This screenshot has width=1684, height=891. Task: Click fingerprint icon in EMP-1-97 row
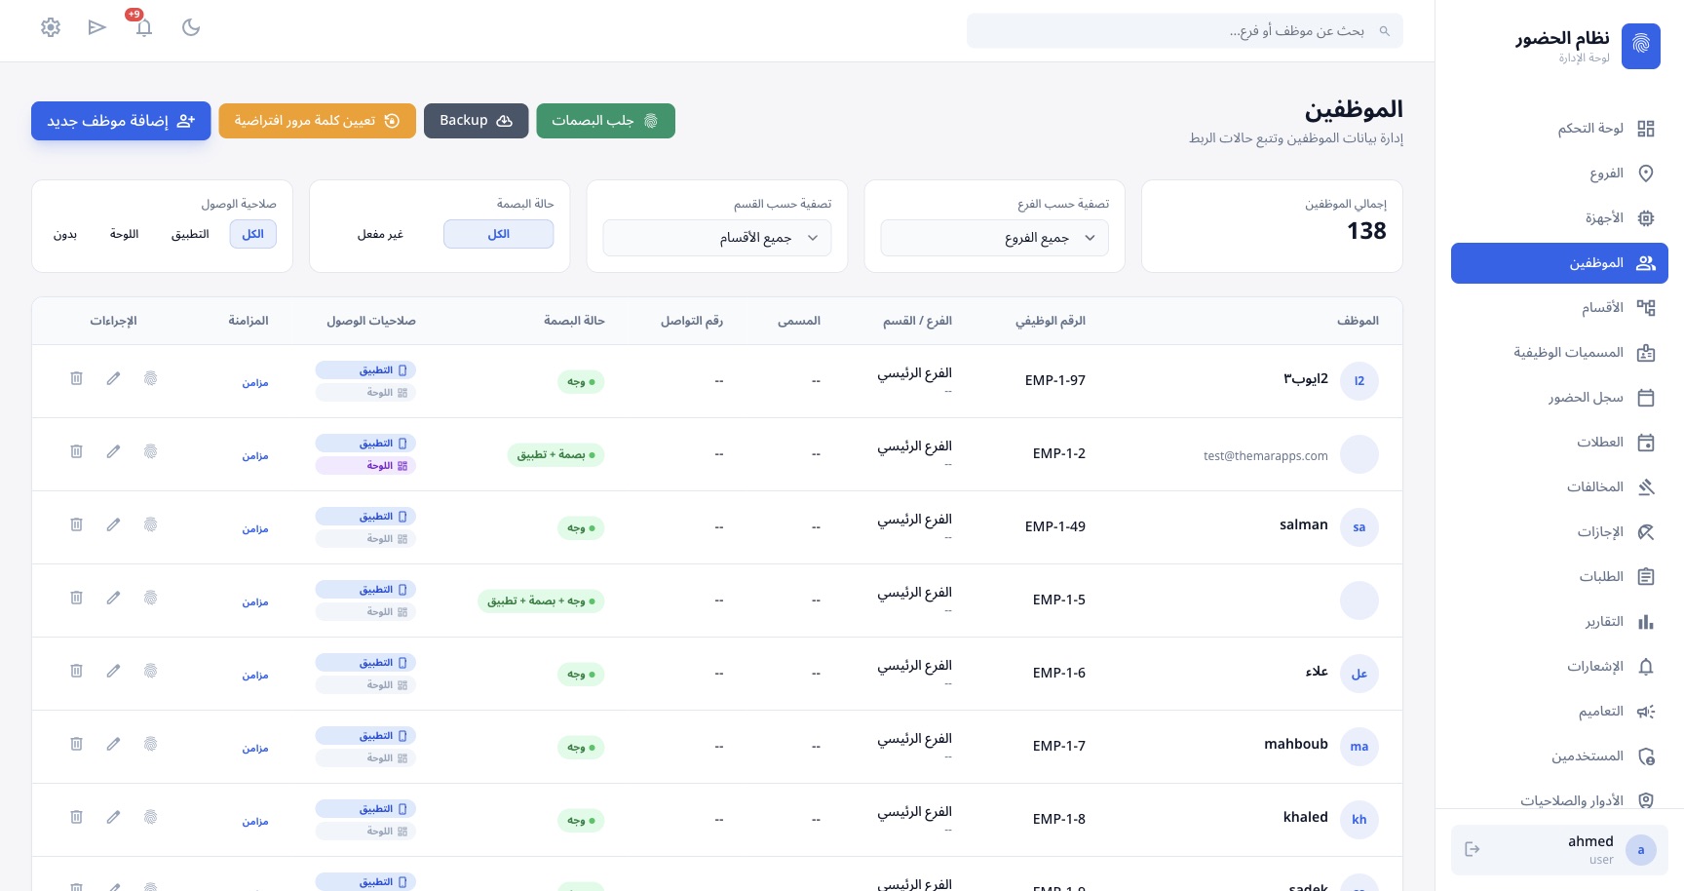coord(150,378)
